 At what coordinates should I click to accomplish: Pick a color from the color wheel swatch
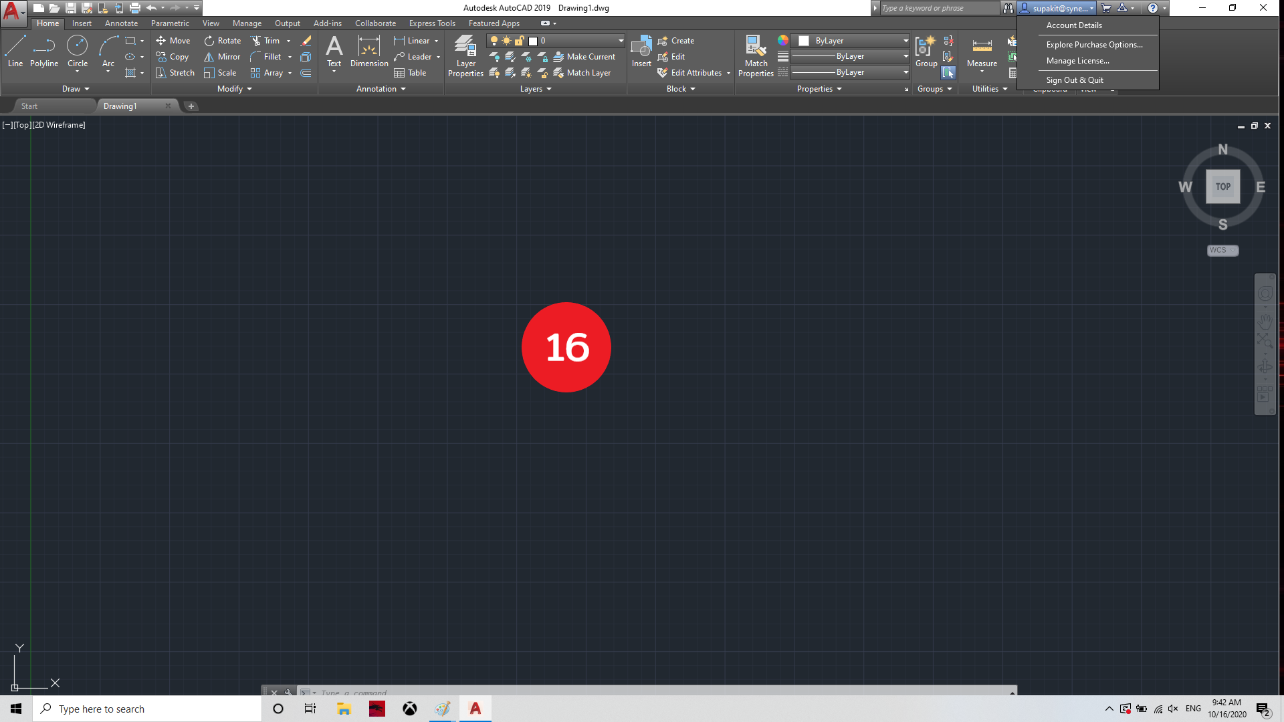[782, 41]
